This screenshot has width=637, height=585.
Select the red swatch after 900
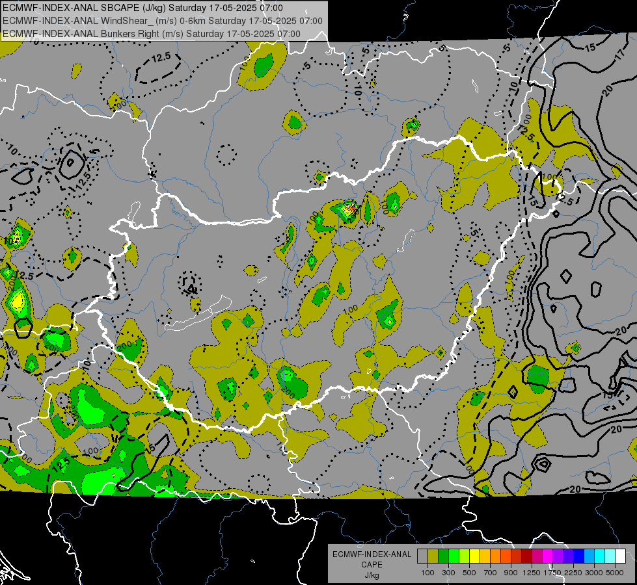[x=517, y=556]
